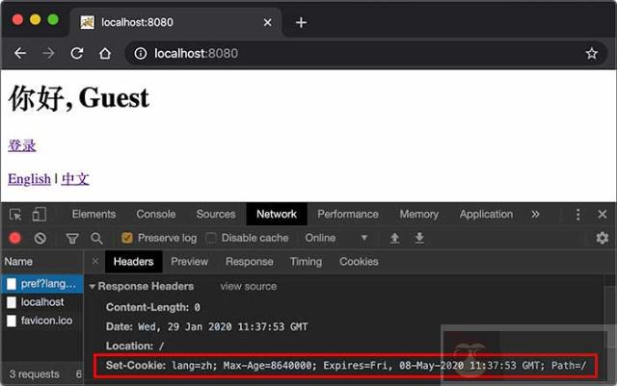This screenshot has width=617, height=386.
Task: Click the export HAR download arrow
Action: (419, 238)
